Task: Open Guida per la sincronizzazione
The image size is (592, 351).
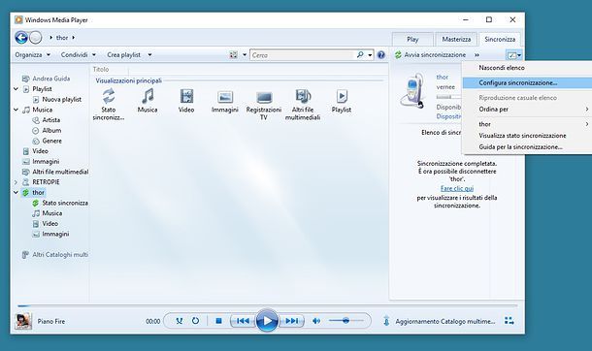Action: (527, 147)
